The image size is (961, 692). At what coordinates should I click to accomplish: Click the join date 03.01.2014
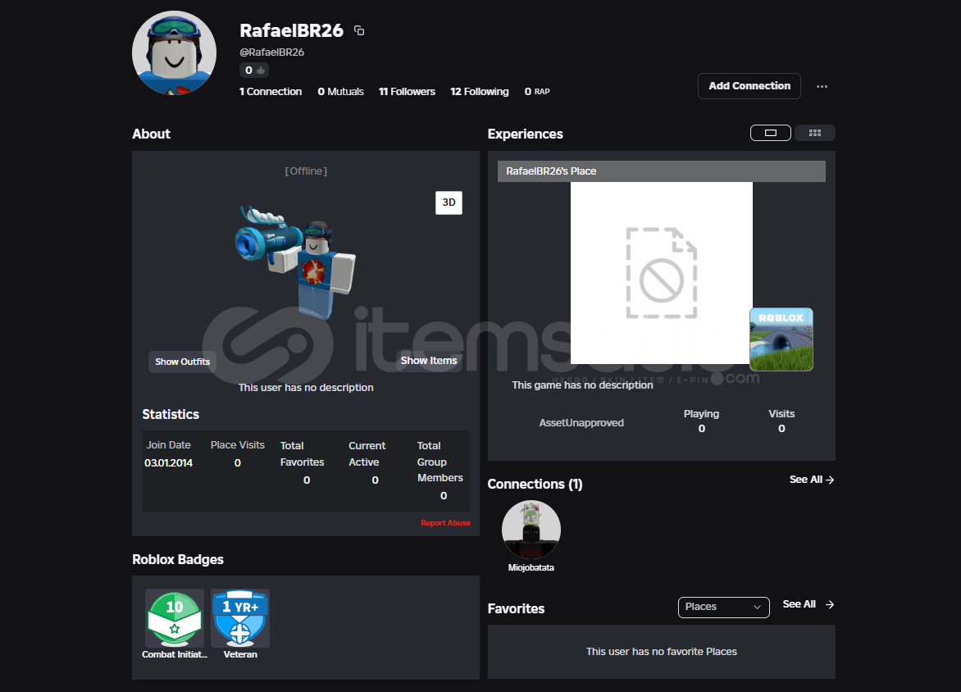(x=169, y=463)
